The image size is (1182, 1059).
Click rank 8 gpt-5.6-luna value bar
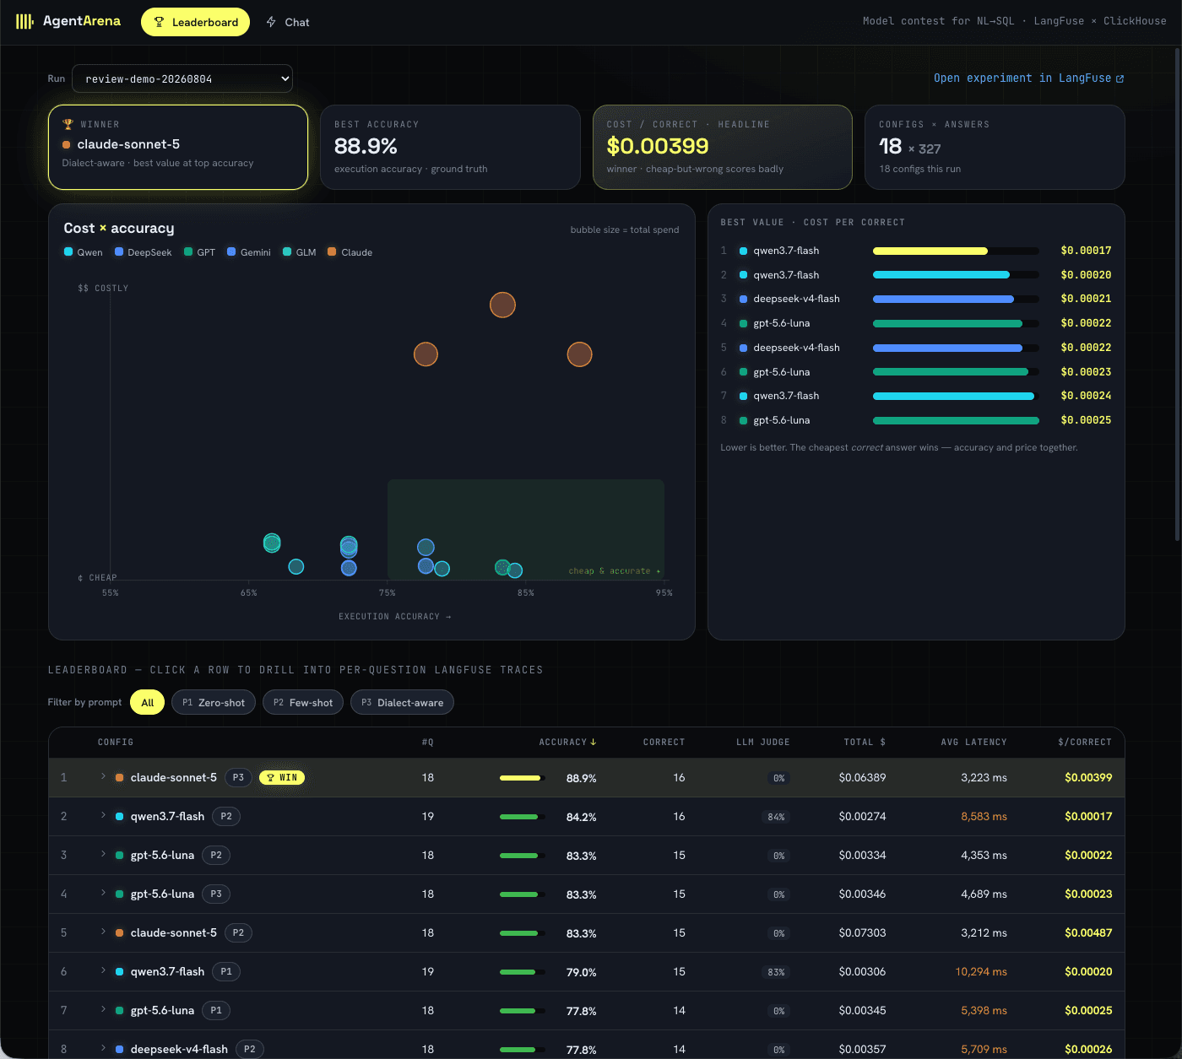956,420
